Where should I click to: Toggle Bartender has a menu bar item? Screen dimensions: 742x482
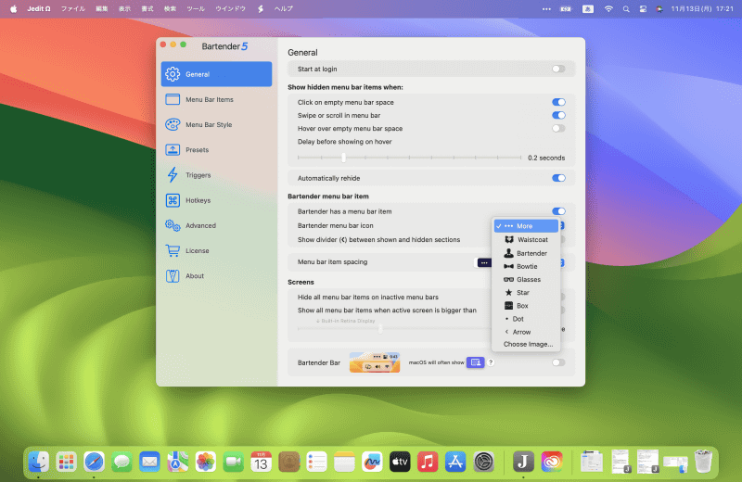[x=558, y=211]
